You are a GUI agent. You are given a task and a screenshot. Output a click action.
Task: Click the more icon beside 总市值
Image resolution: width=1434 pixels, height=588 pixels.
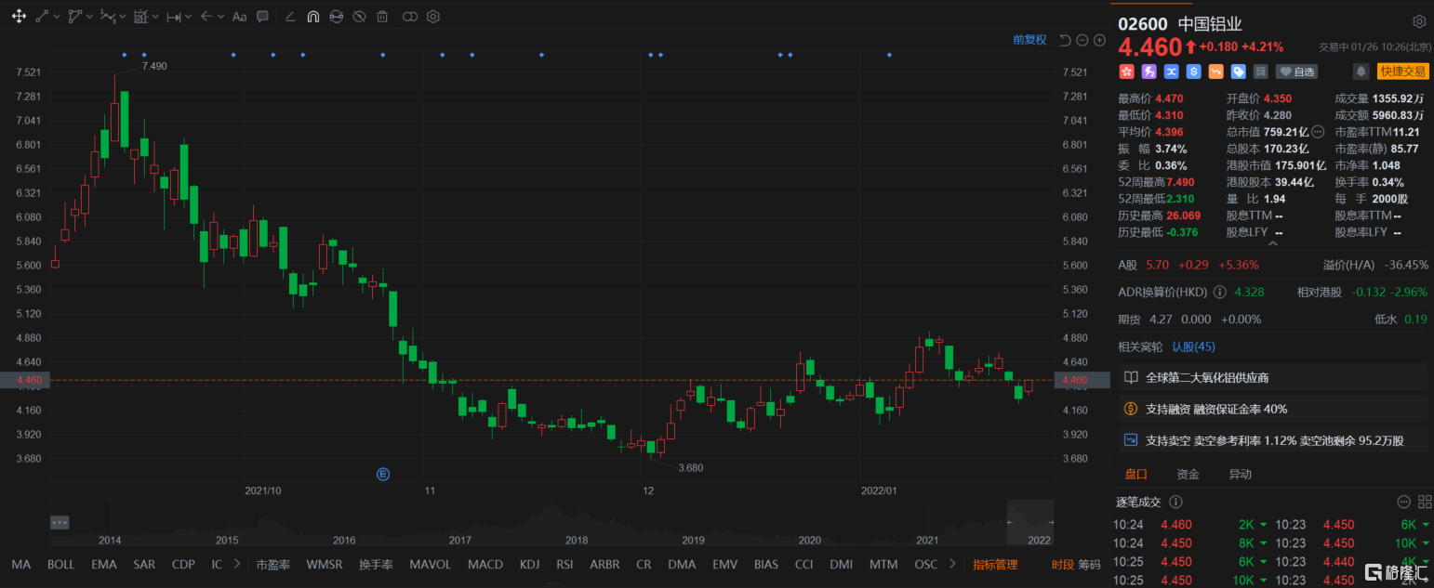pyautogui.click(x=1318, y=132)
